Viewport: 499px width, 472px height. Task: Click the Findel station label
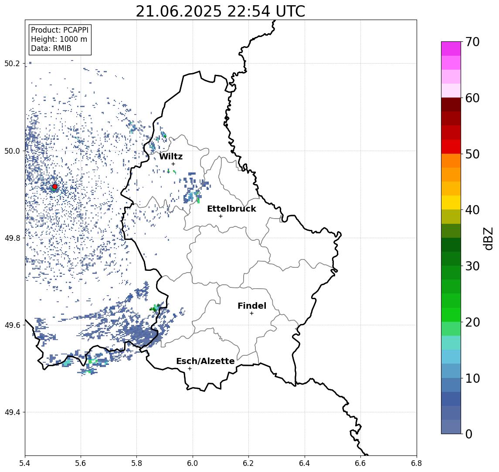pyautogui.click(x=252, y=306)
